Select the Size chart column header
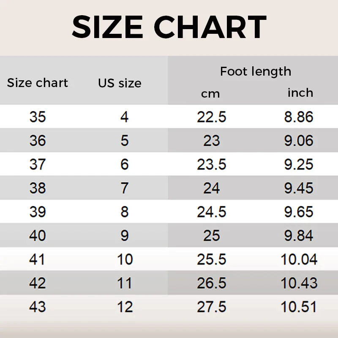Image resolution: width=338 pixels, height=338 pixels. tap(38, 83)
